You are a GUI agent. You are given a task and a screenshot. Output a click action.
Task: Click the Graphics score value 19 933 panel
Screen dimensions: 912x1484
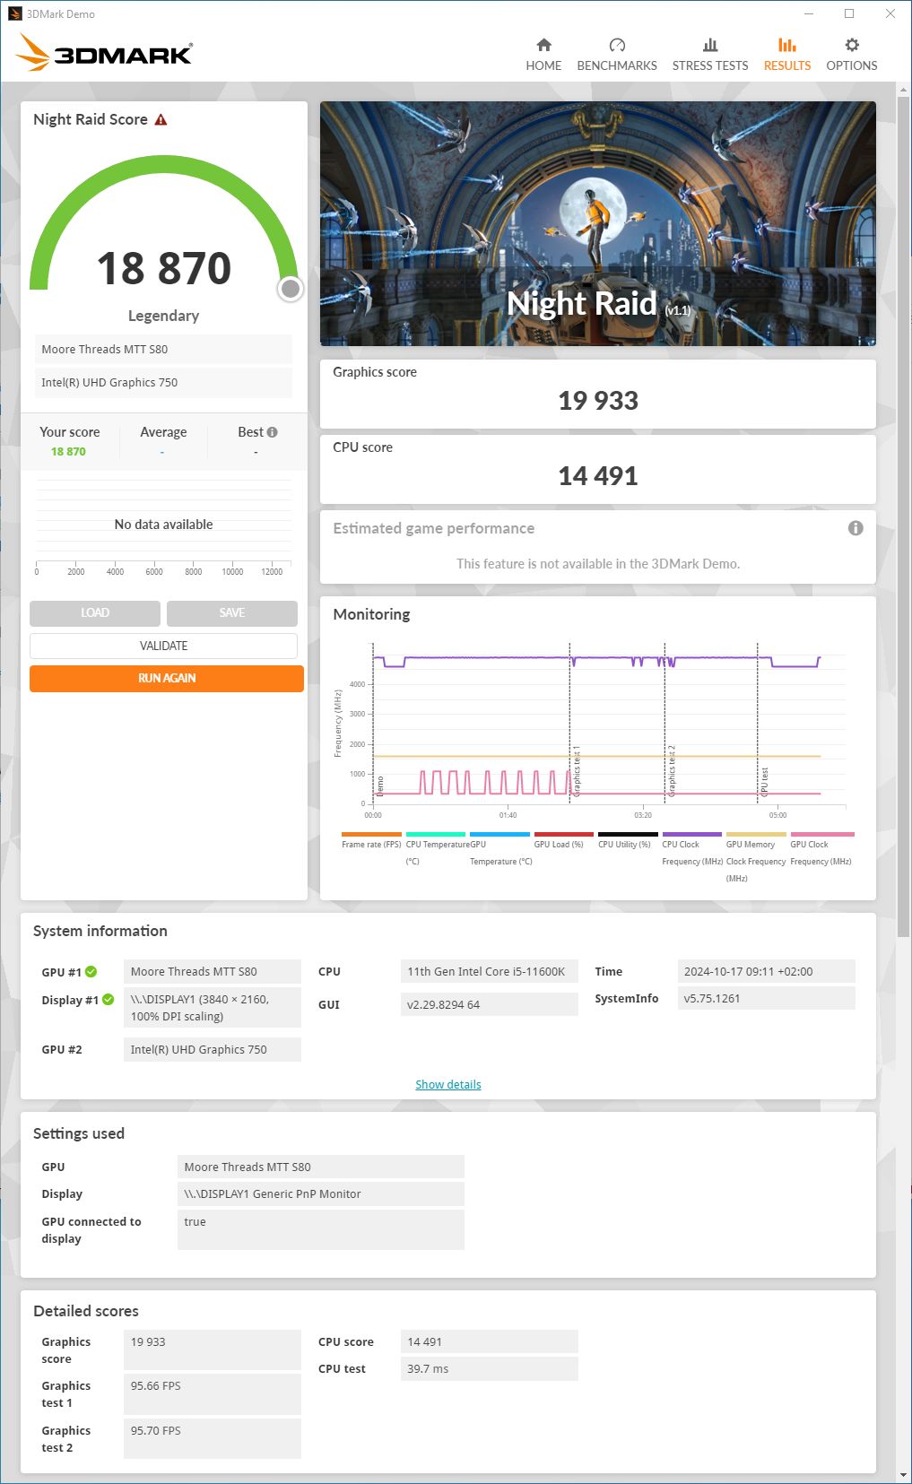pyautogui.click(x=598, y=395)
